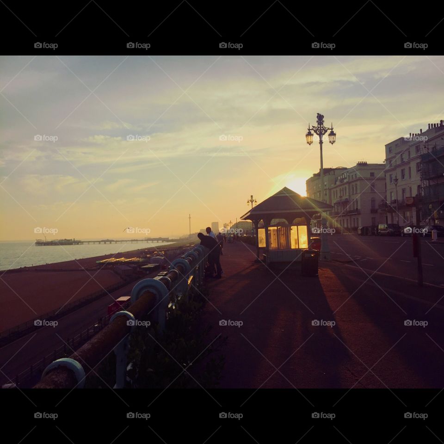This screenshot has width=444, height=444.
Task: Select the illuminated seafront shelter windows
Action: click(283, 237)
